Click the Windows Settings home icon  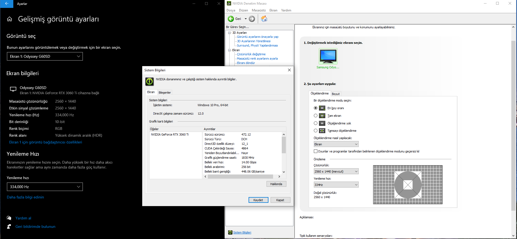10,19
